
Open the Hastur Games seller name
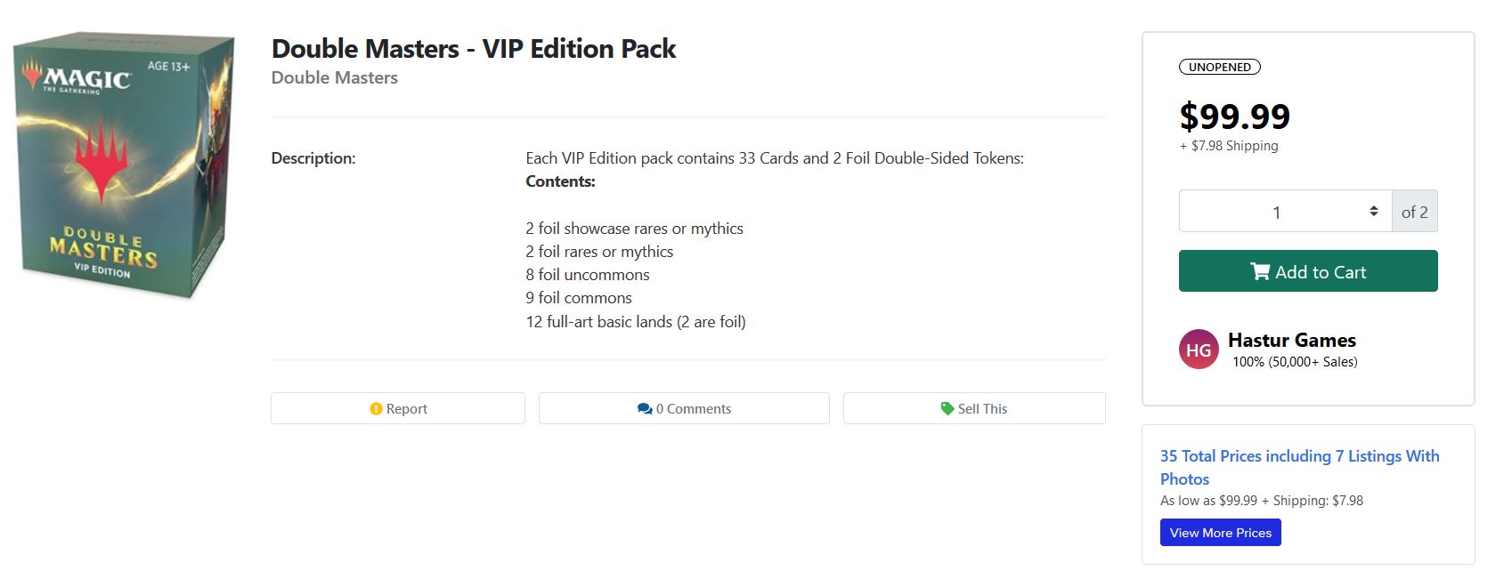tap(1291, 340)
